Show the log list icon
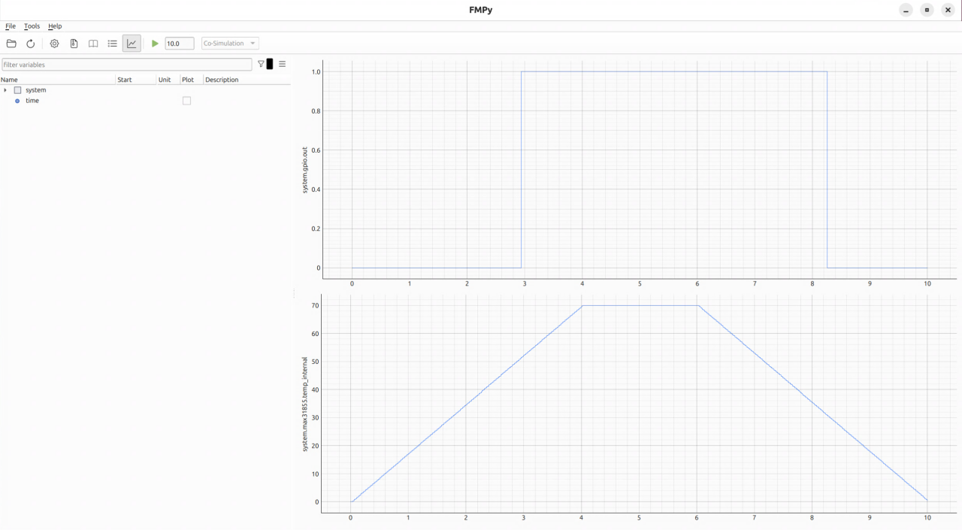 113,44
